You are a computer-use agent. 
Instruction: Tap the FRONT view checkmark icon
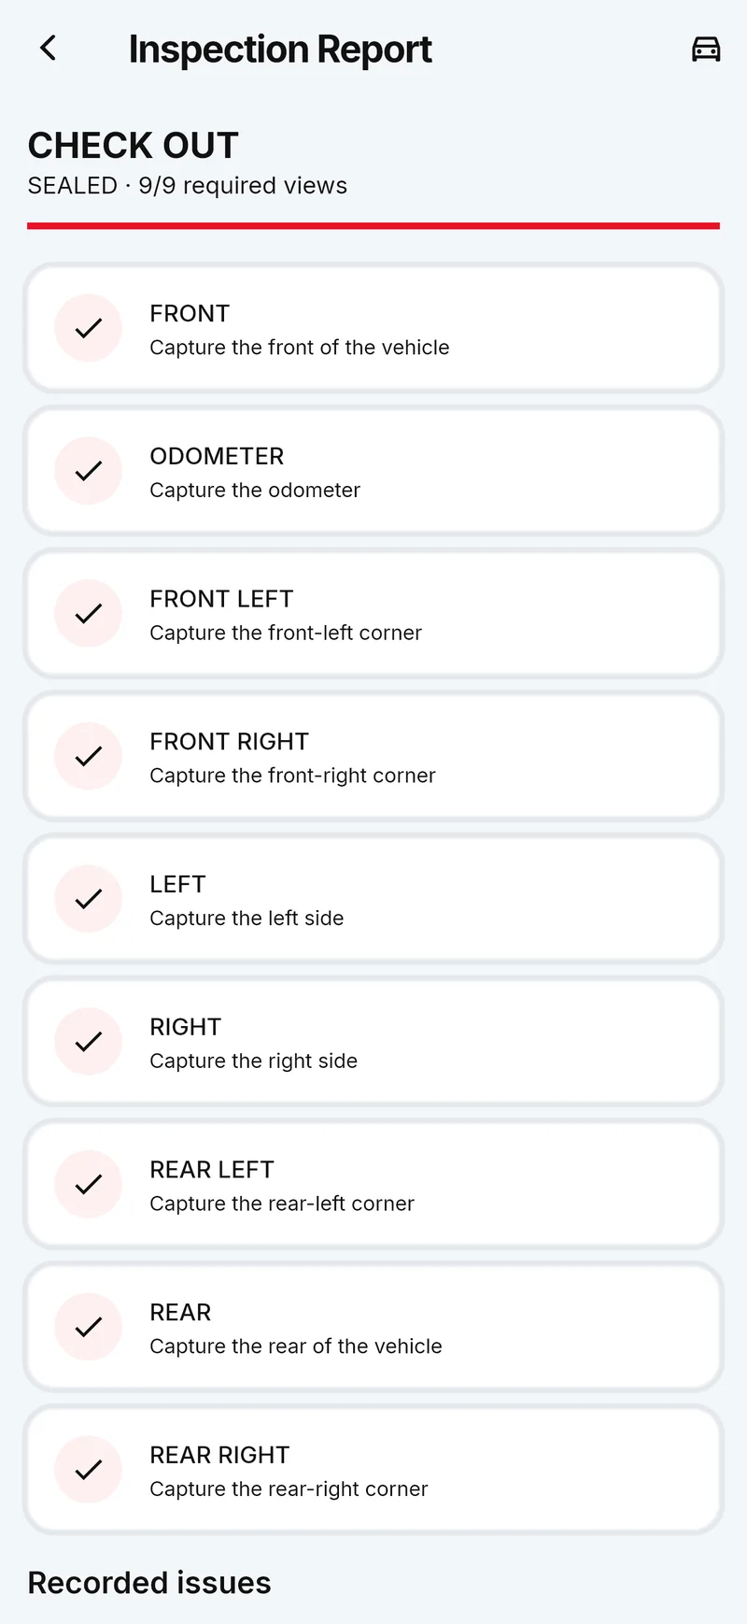[x=89, y=328]
